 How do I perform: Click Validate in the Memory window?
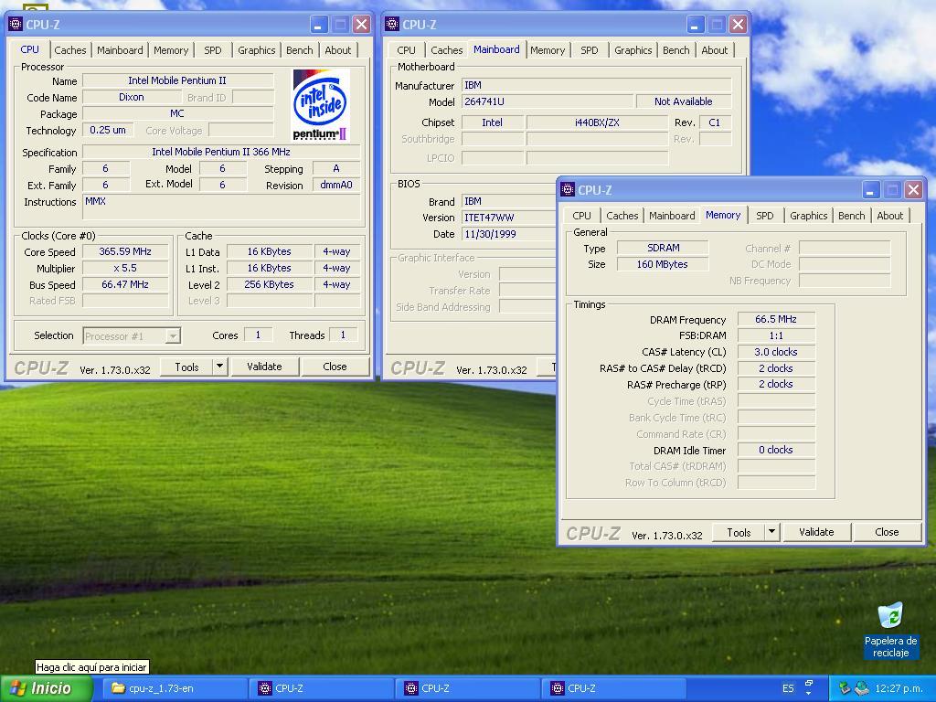point(816,532)
